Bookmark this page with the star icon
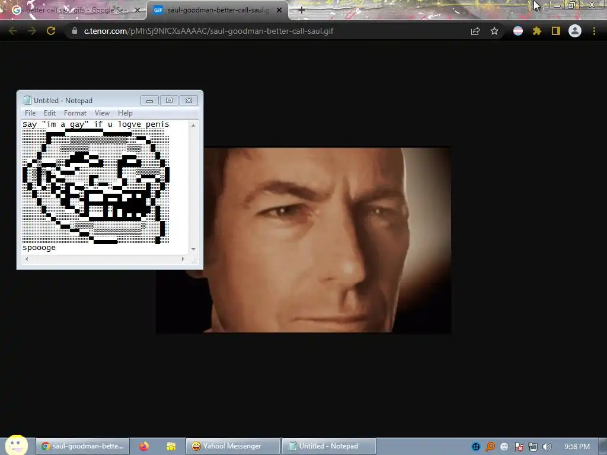Image resolution: width=607 pixels, height=455 pixels. 494,31
